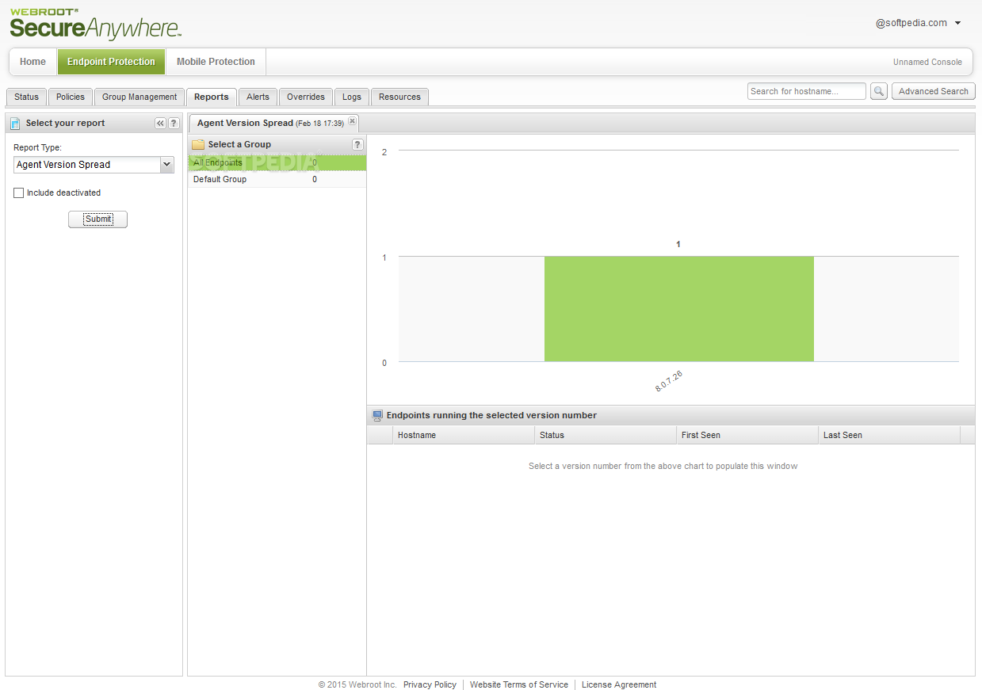This screenshot has height=690, width=982.
Task: Collapse the Select your report panel
Action: click(x=160, y=123)
